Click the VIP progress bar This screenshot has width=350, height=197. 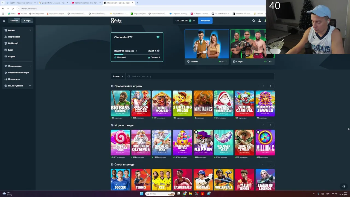[137, 54]
